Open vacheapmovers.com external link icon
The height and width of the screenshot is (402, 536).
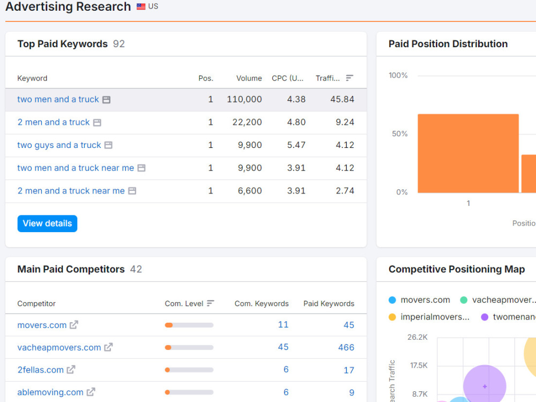(108, 347)
